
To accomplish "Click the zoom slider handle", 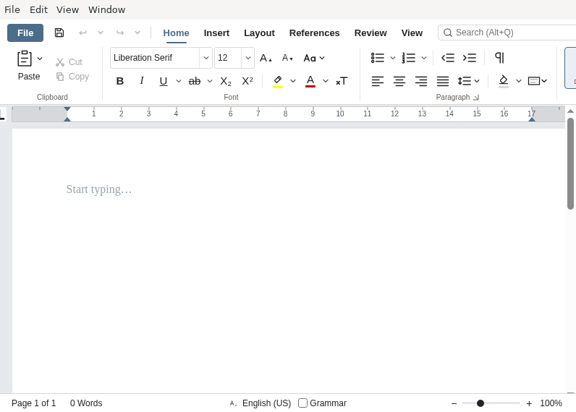I will tap(480, 403).
